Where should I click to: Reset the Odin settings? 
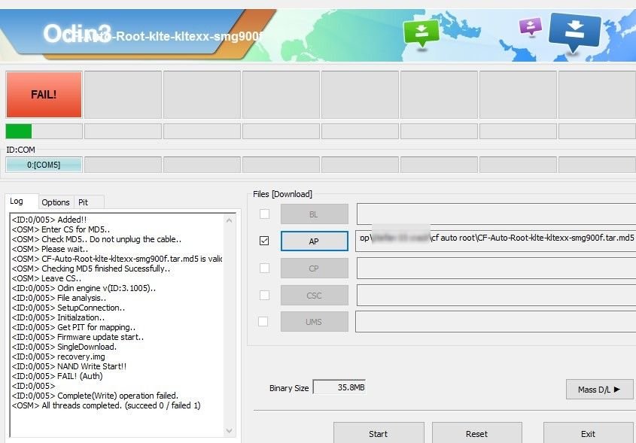[x=477, y=433]
